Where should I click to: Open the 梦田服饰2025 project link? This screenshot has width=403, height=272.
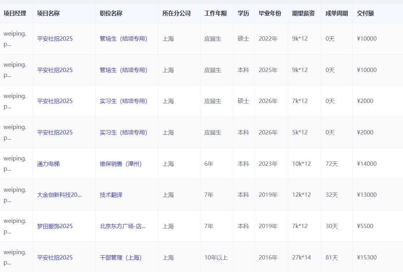pyautogui.click(x=55, y=226)
